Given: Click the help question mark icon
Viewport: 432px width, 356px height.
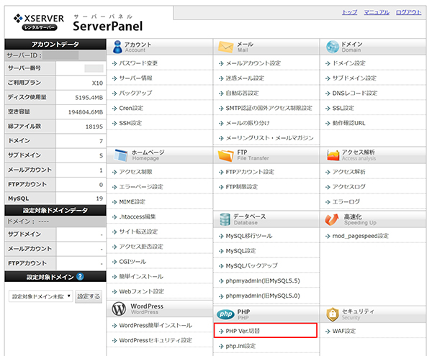Looking at the screenshot, I should pyautogui.click(x=80, y=276).
